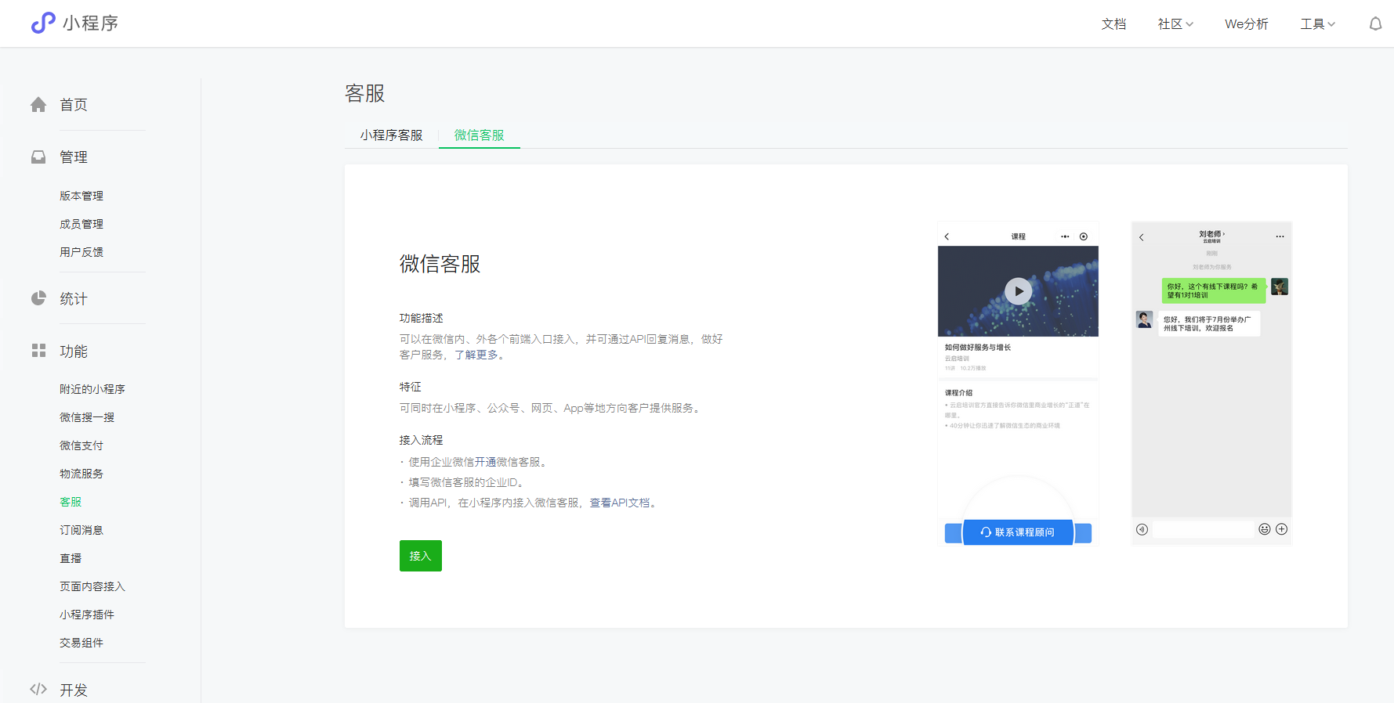Click the 小程序 logo icon

point(43,23)
